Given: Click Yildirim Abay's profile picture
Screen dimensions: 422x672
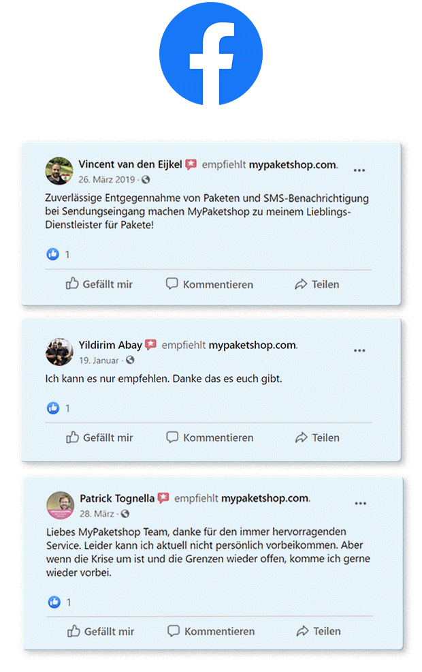Looking at the screenshot, I should click(x=59, y=352).
